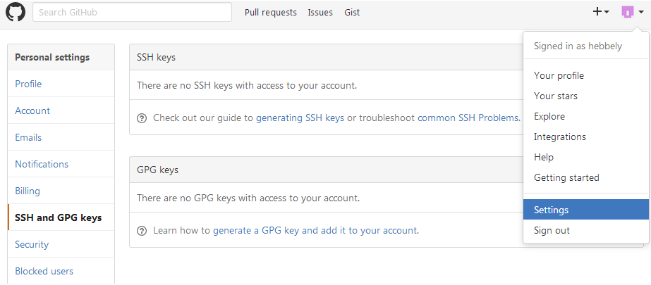Image resolution: width=651 pixels, height=285 pixels.
Task: Select Settings in the user menu
Action: [x=552, y=210]
